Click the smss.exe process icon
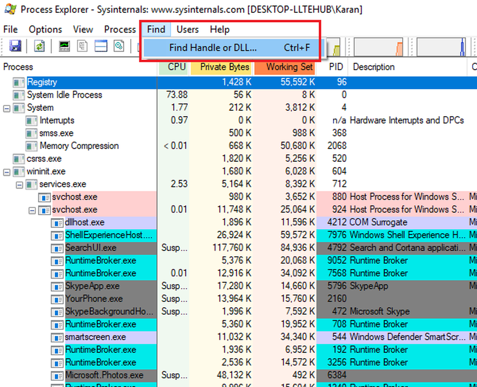This screenshot has width=477, height=387. click(x=31, y=133)
